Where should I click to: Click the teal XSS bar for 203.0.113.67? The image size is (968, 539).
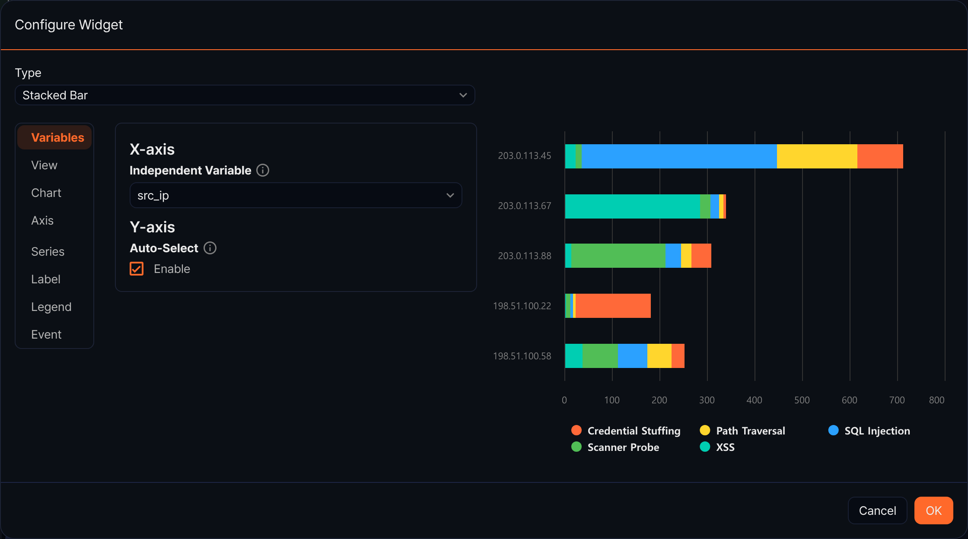(x=632, y=206)
